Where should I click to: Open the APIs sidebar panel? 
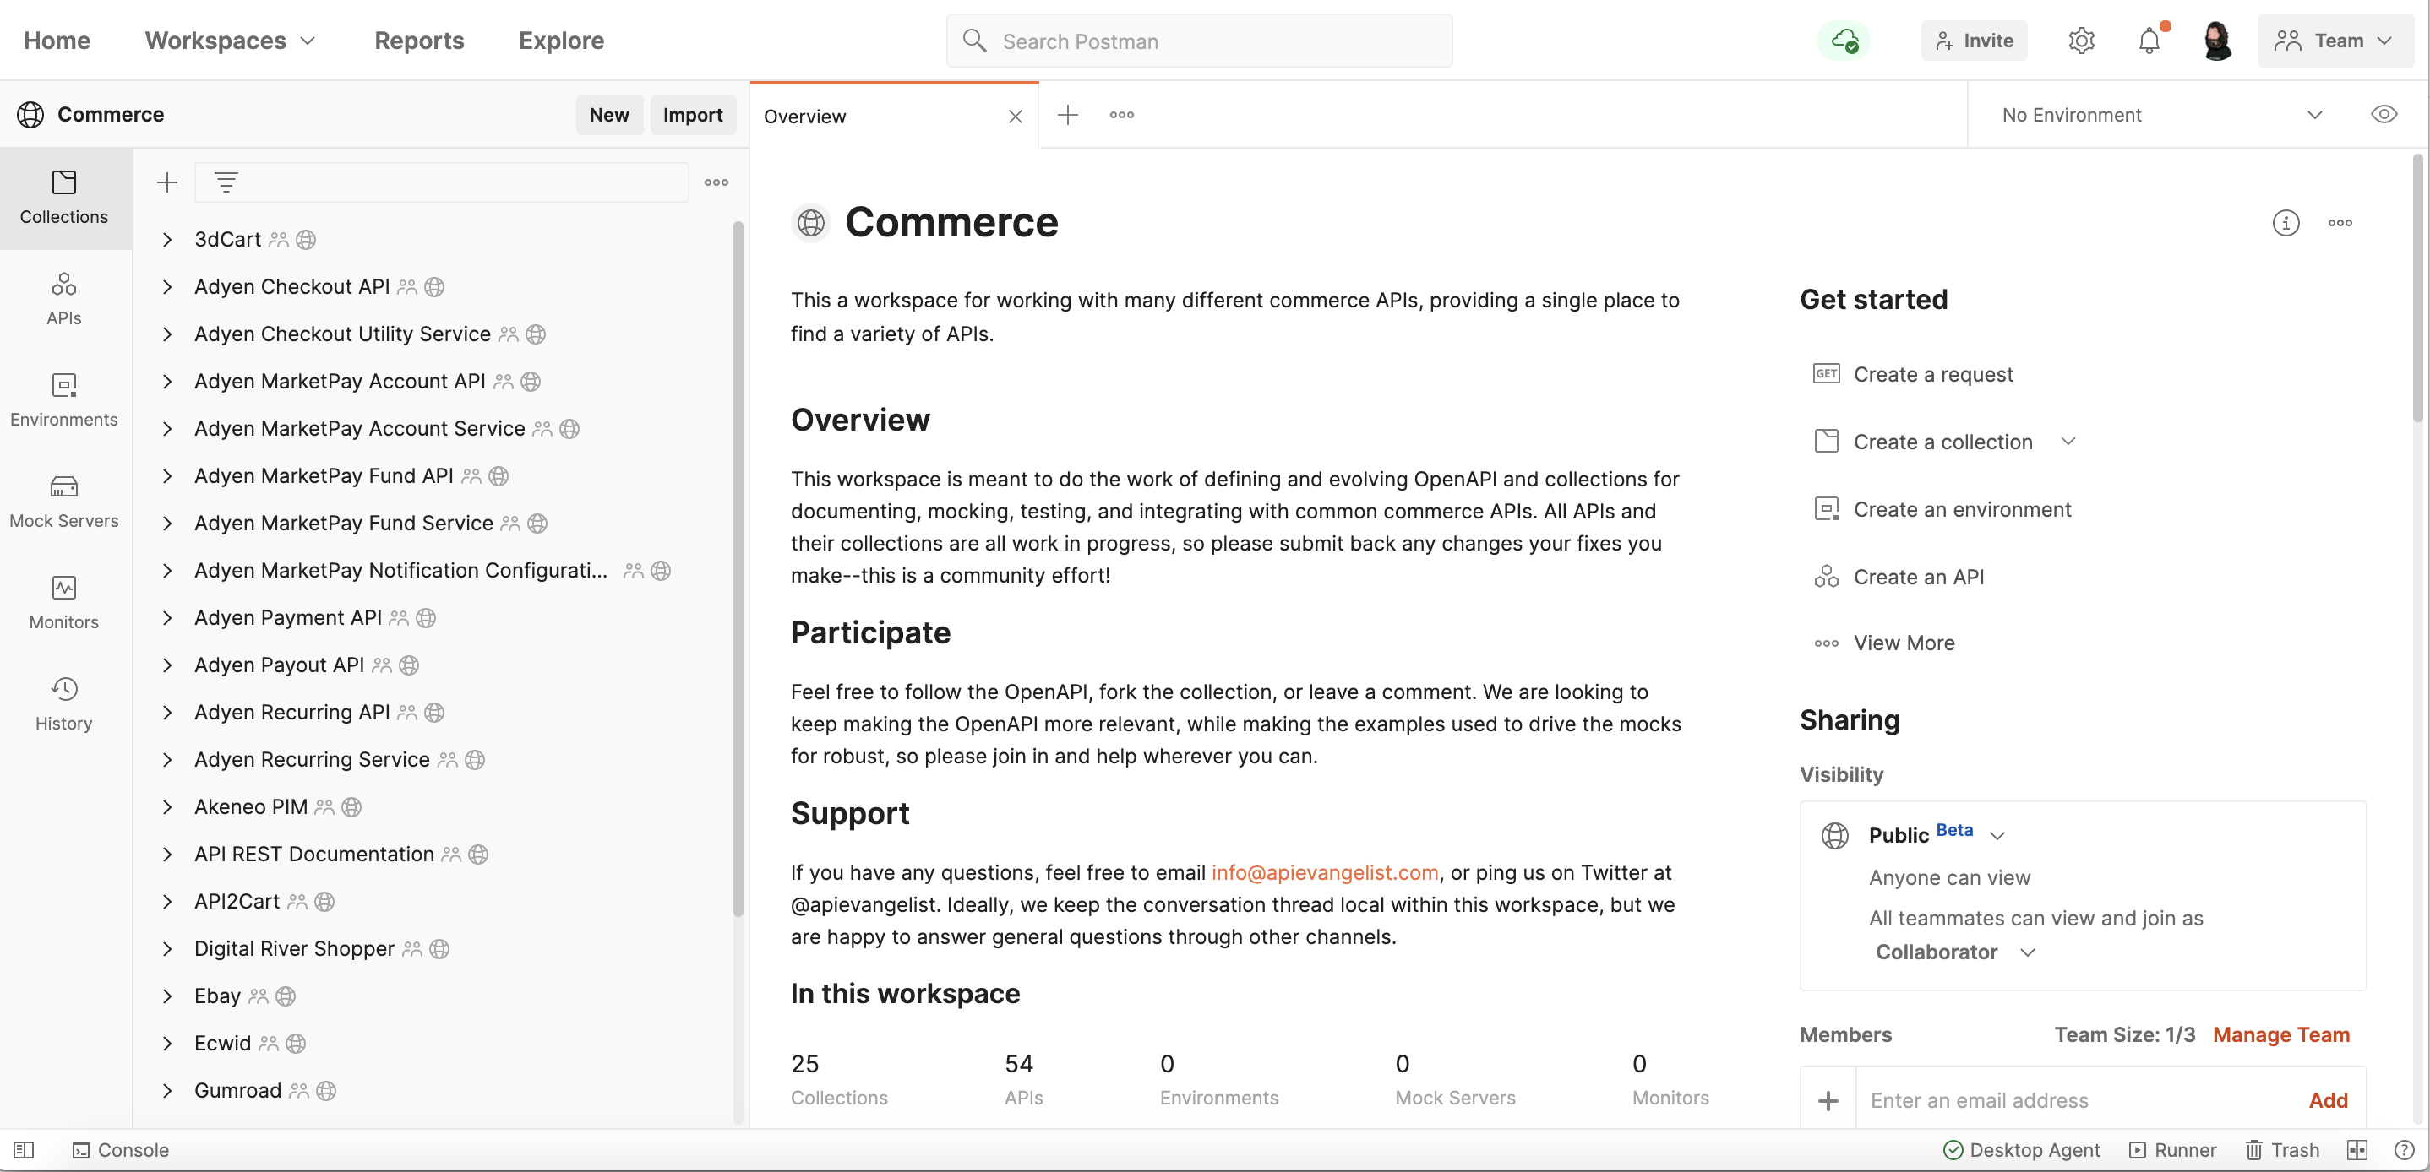click(x=64, y=299)
